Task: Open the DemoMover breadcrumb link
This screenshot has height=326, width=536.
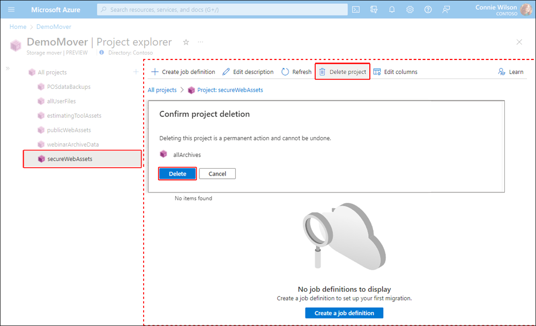Action: pyautogui.click(x=54, y=27)
